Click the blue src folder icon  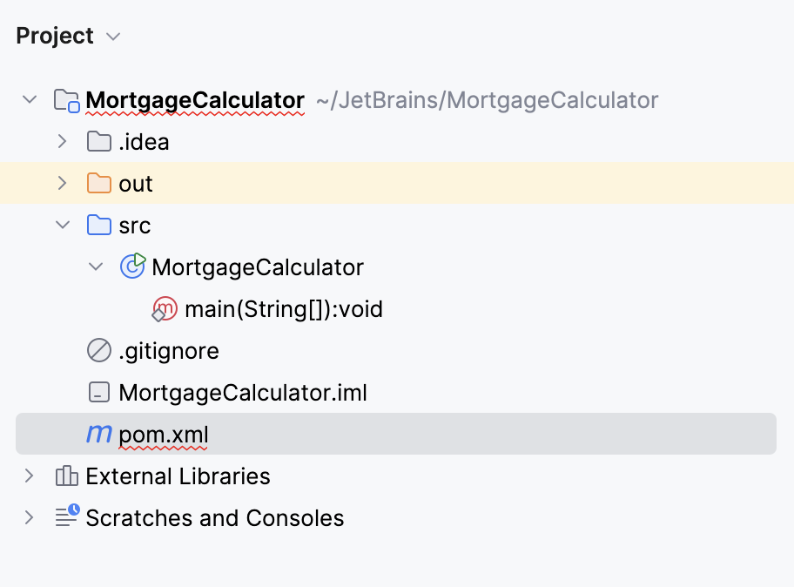coord(99,225)
